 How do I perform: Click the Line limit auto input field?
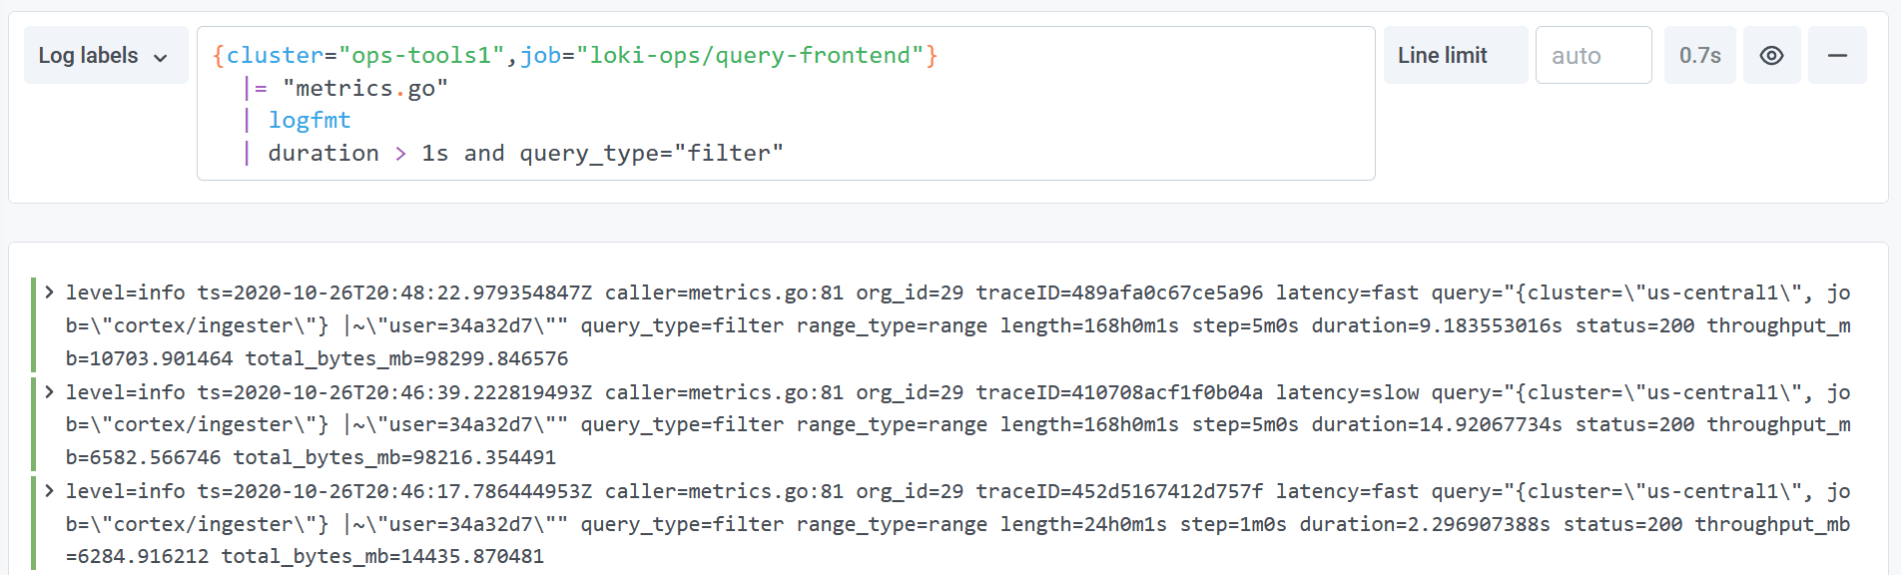pos(1592,56)
